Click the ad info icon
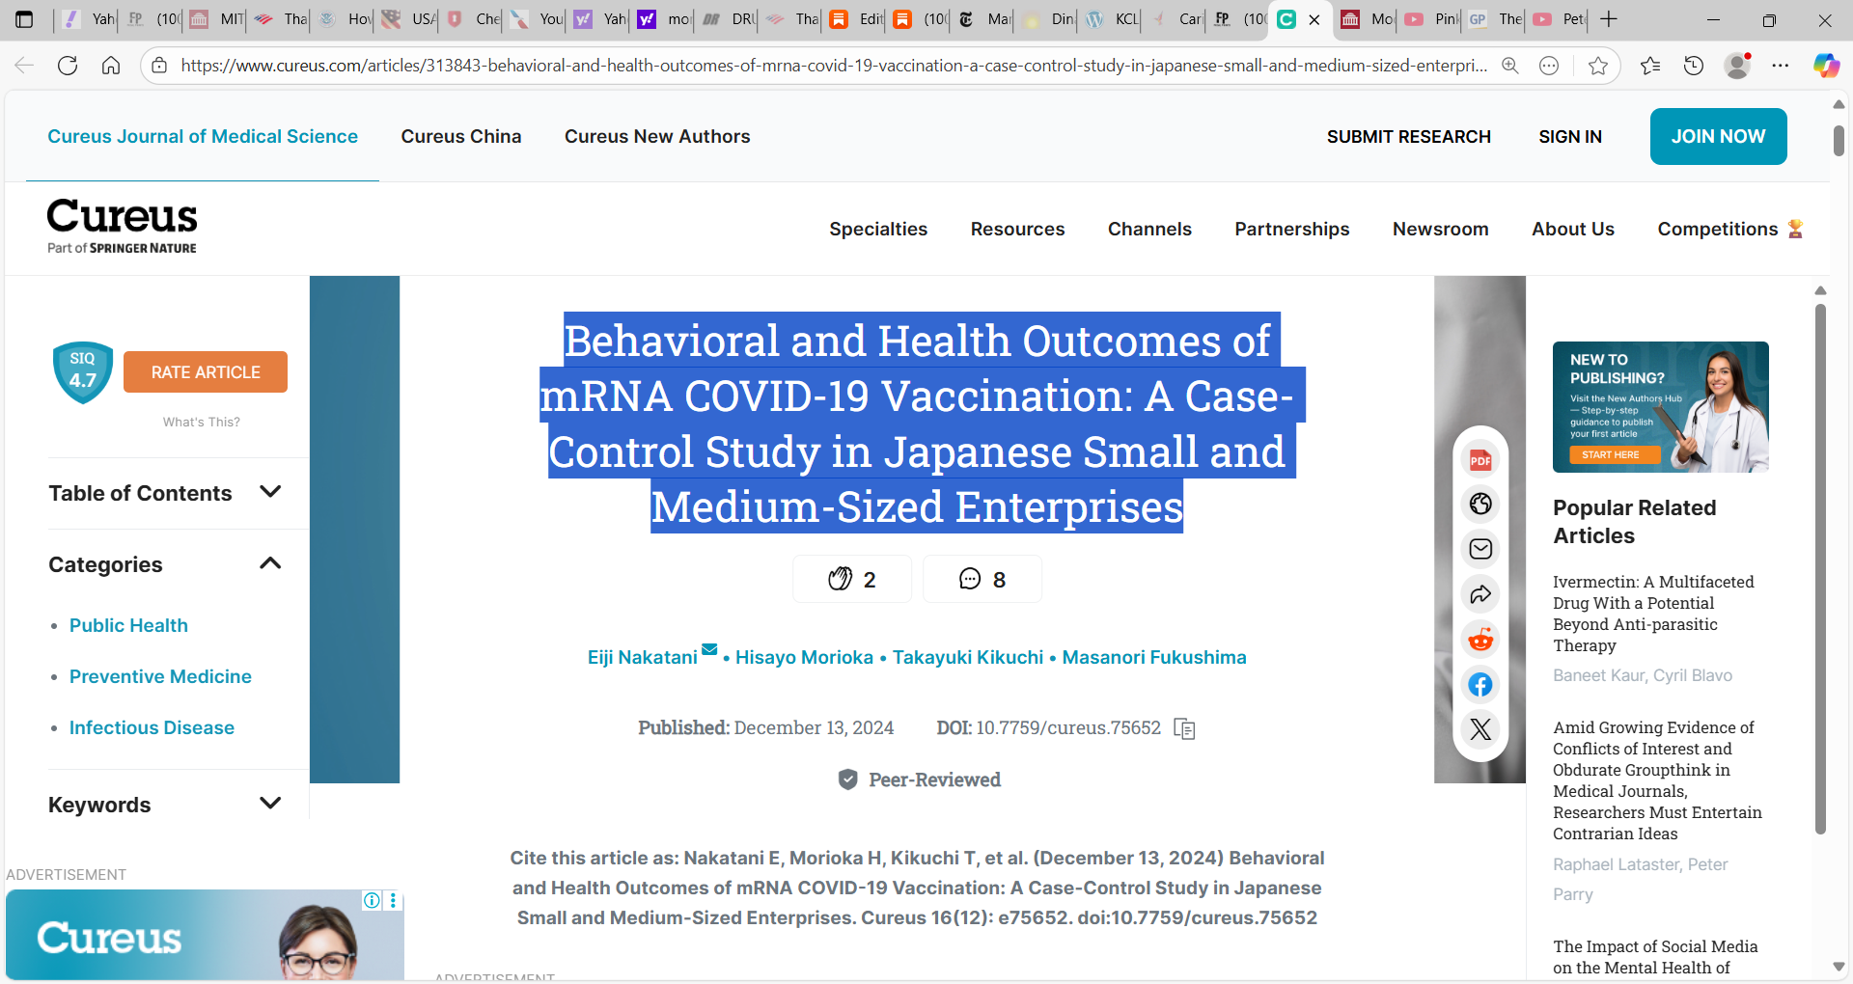Viewport: 1853px width, 984px height. (372, 900)
